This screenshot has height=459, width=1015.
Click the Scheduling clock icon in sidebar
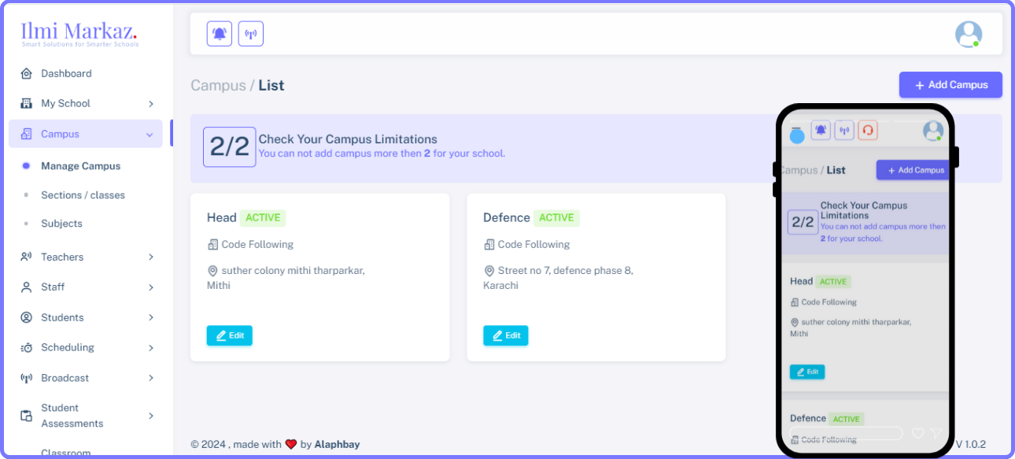pyautogui.click(x=26, y=348)
